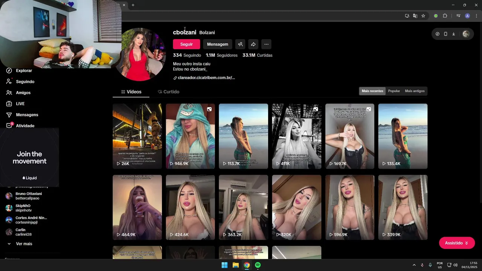Open the user avatar in top pill
482x271 pixels.
click(x=466, y=34)
